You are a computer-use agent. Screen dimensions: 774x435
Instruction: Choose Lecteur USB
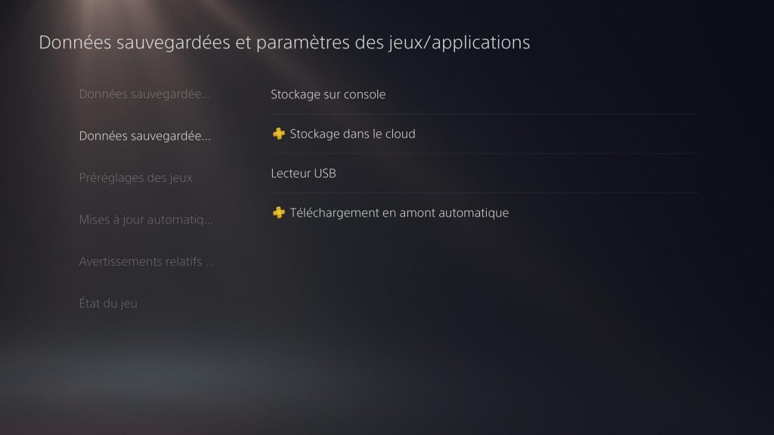click(303, 174)
